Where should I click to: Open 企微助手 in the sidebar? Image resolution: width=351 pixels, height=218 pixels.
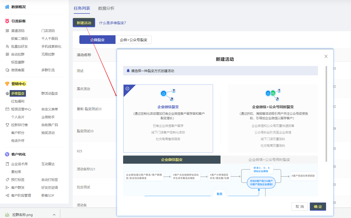[48, 117]
